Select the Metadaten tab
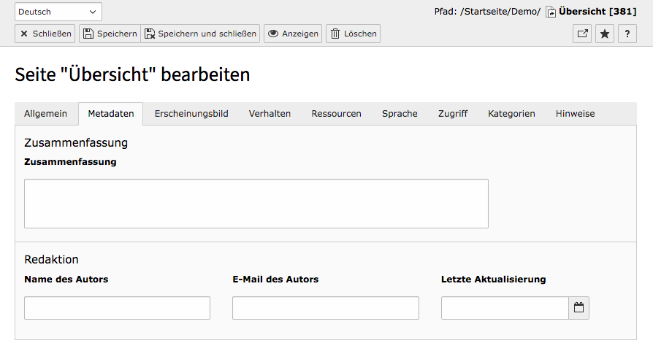Screen dimensions: 653x343 (111, 114)
